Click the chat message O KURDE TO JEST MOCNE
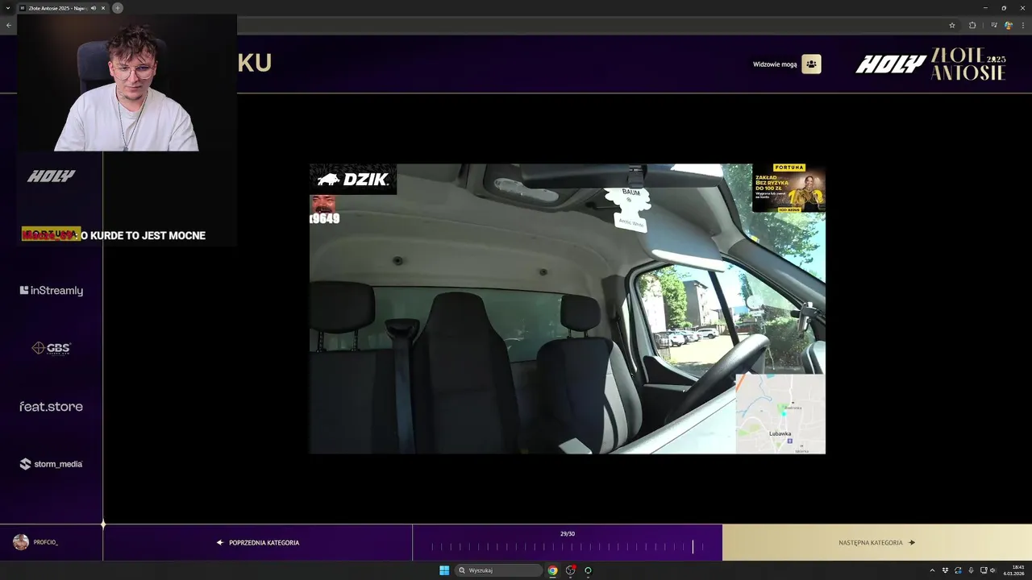 [144, 235]
